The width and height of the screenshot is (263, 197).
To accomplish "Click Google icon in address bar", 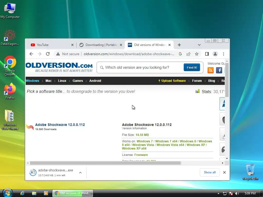I will click(x=180, y=54).
